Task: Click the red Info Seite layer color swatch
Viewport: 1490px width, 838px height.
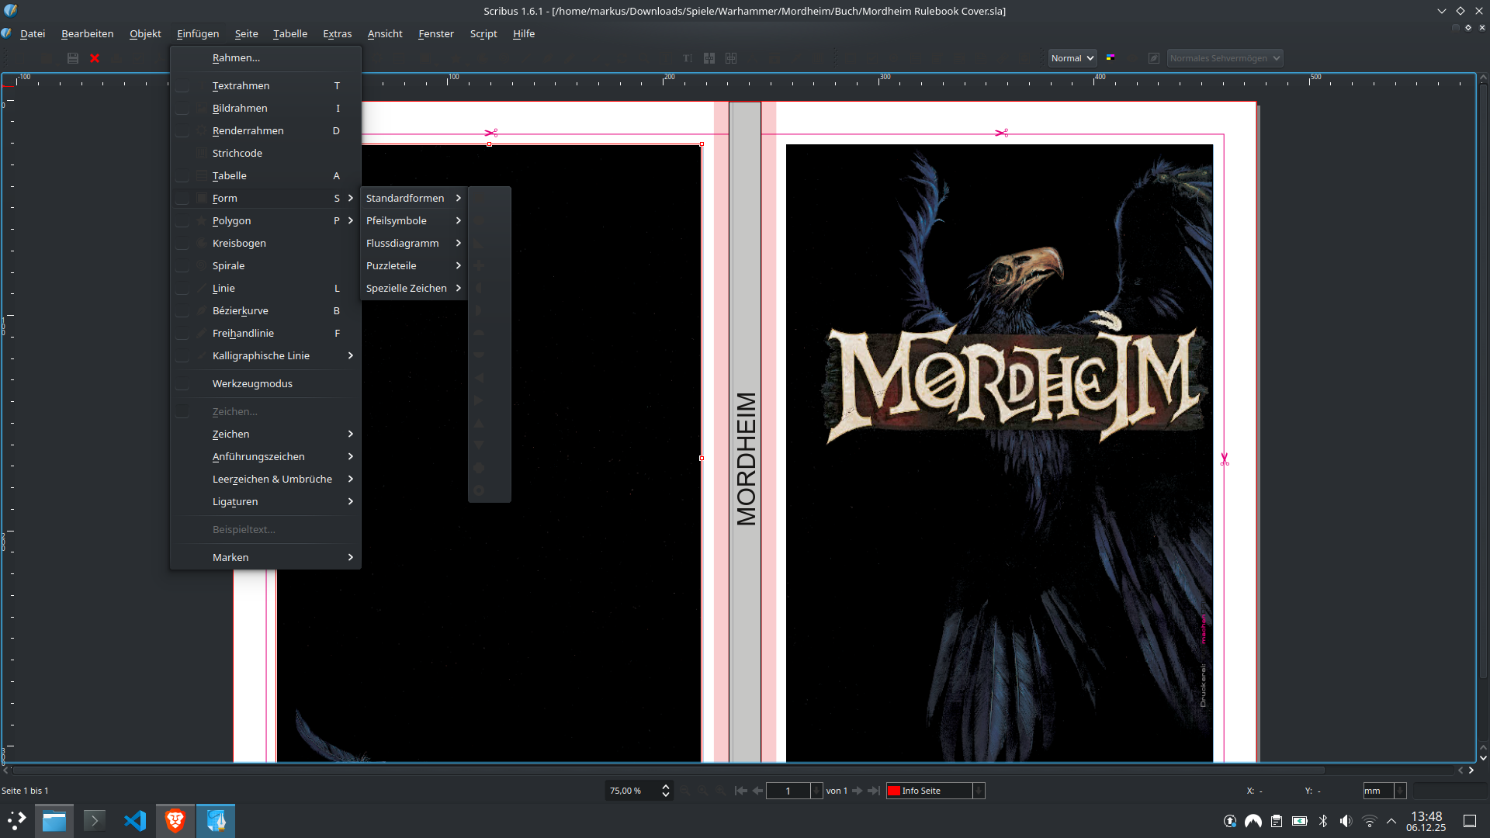Action: pyautogui.click(x=894, y=791)
